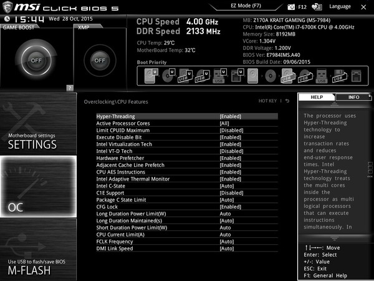
Task: Select the legacy USB CD/DVD boot icon
Action: point(305,76)
